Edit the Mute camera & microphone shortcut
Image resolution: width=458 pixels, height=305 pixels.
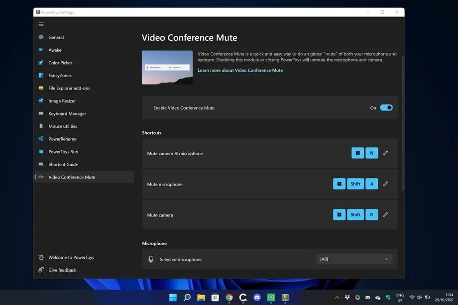pos(385,153)
